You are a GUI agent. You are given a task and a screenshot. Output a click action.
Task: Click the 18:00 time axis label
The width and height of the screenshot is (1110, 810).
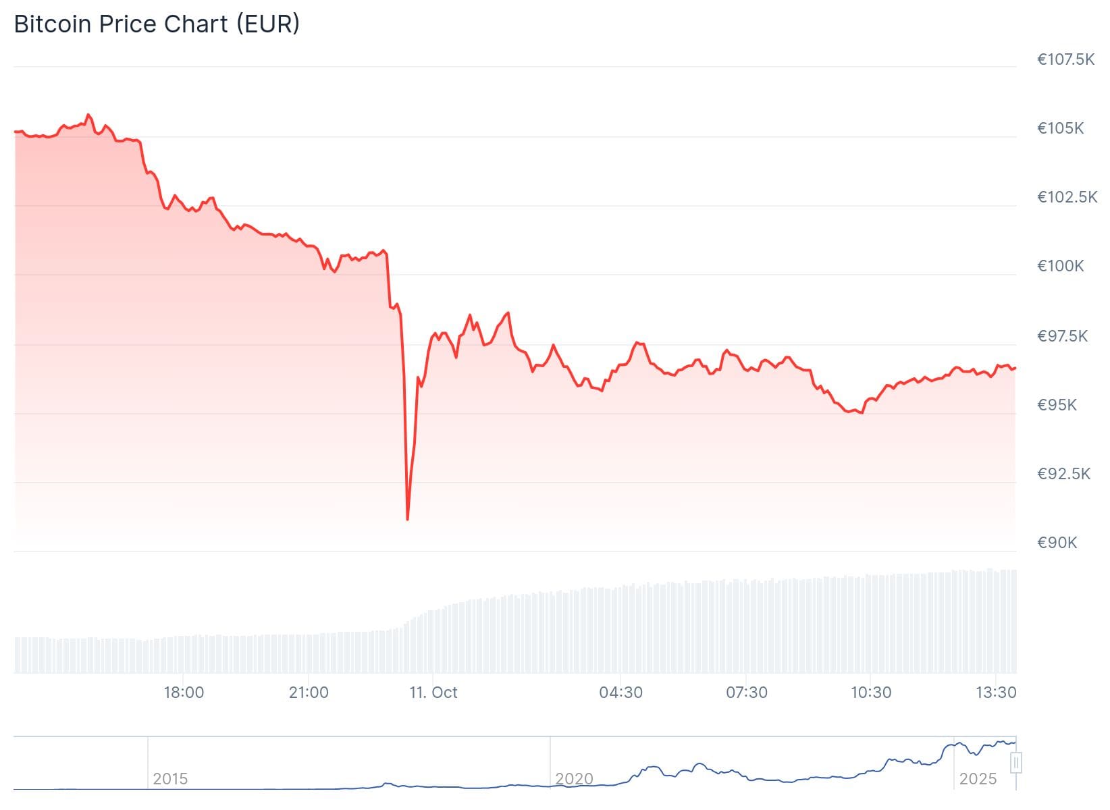[x=184, y=693]
